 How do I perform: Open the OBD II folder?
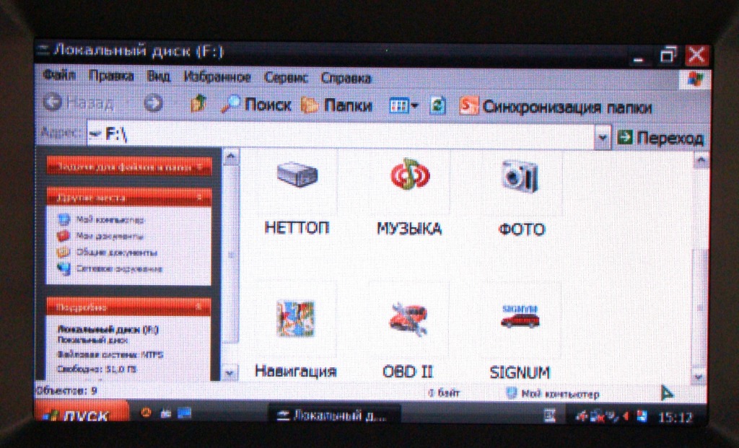(x=408, y=319)
